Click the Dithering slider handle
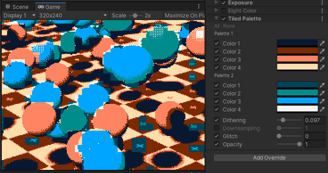Image resolution: width=328 pixels, height=173 pixels. point(283,120)
